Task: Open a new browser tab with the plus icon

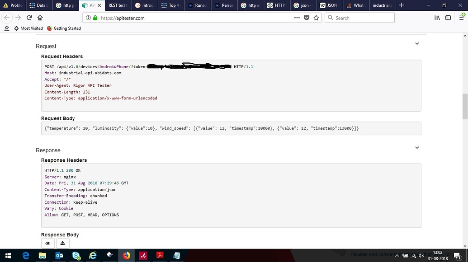Action: tap(401, 5)
